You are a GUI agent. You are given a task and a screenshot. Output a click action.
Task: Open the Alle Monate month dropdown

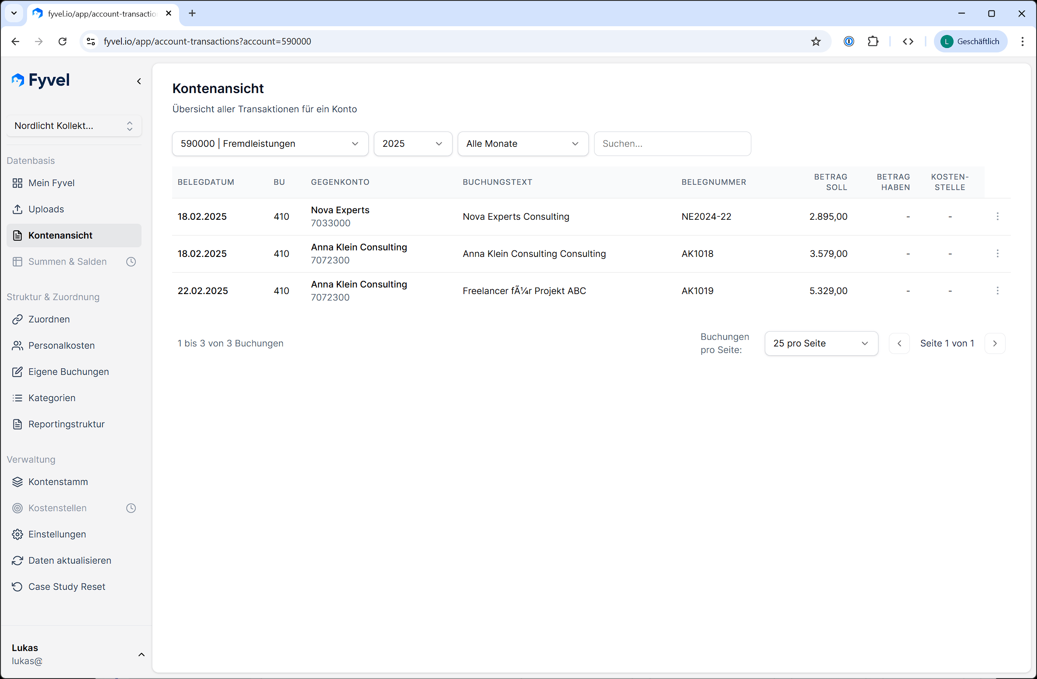coord(523,144)
